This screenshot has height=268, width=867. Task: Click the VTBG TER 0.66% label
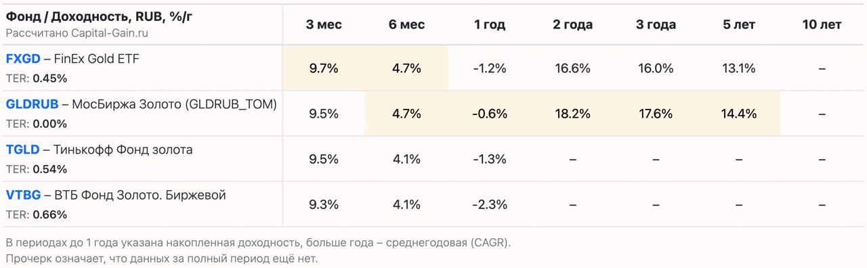[37, 215]
